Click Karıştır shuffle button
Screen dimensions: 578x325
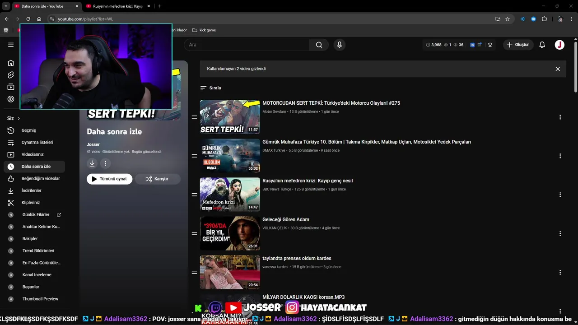click(158, 179)
